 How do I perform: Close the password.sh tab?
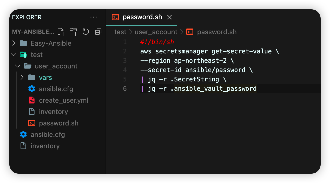(x=169, y=17)
